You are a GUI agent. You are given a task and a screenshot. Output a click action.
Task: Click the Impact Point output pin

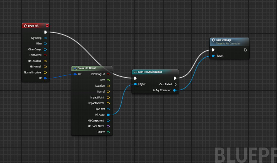point(108,97)
